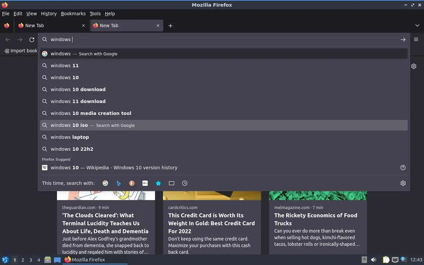Open the cardcritics Credit Card article

(211, 223)
